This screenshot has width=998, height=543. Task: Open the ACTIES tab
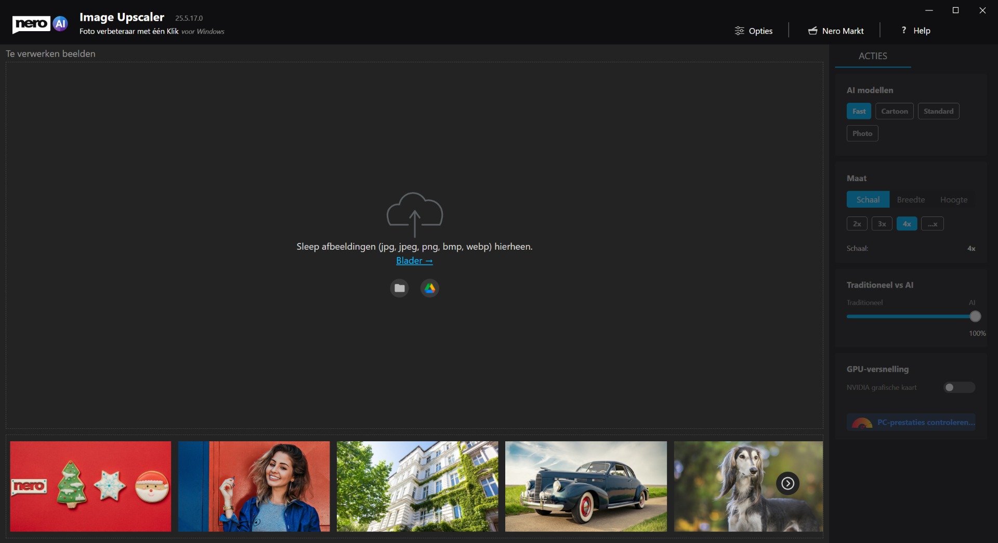click(x=873, y=56)
